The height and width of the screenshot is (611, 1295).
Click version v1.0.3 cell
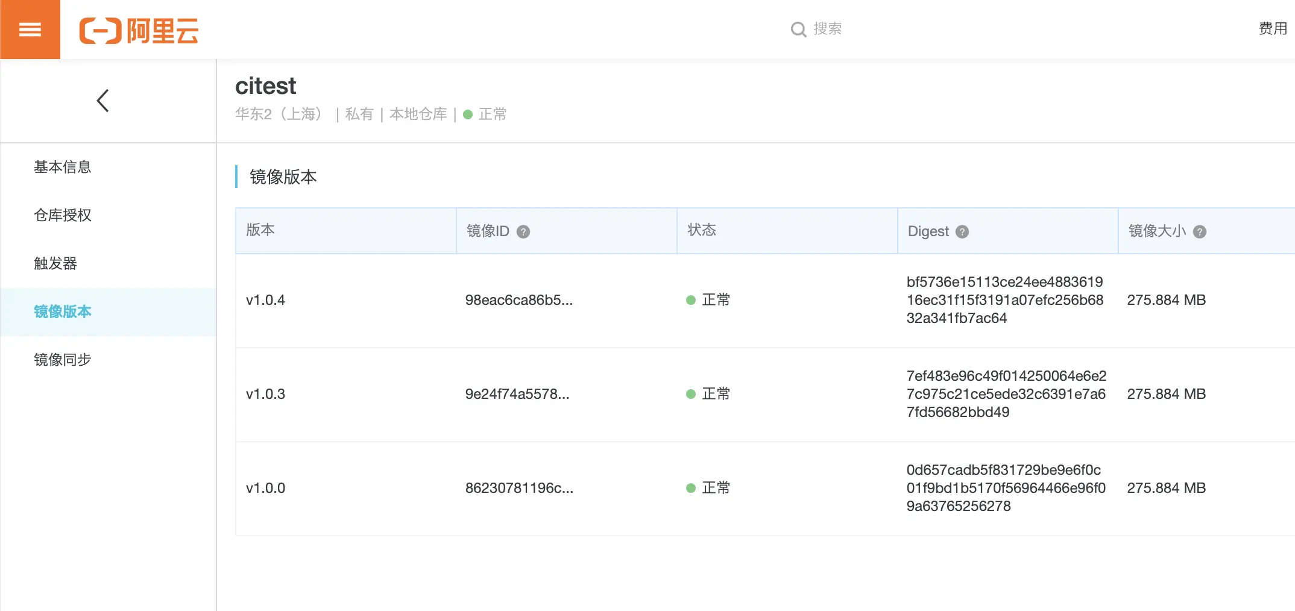tap(265, 394)
